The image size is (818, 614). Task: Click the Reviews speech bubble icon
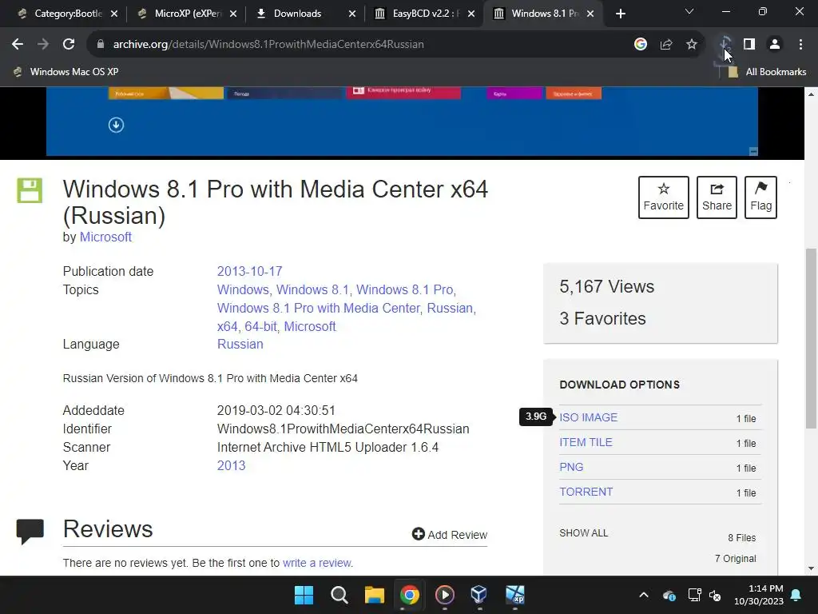[x=30, y=532]
